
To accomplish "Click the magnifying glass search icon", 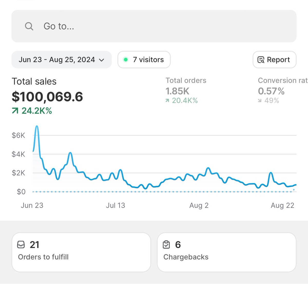I will tap(29, 26).
